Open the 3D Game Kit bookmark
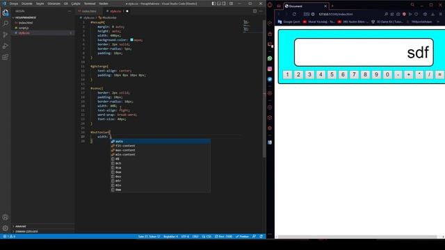Screen dimensions: 445x250 [x=387, y=22]
